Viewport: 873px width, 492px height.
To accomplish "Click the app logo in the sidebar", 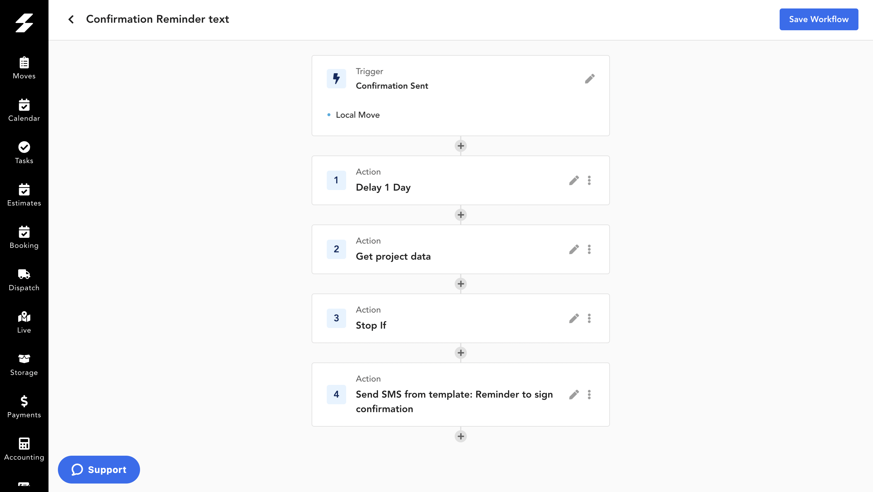I will 24,23.
